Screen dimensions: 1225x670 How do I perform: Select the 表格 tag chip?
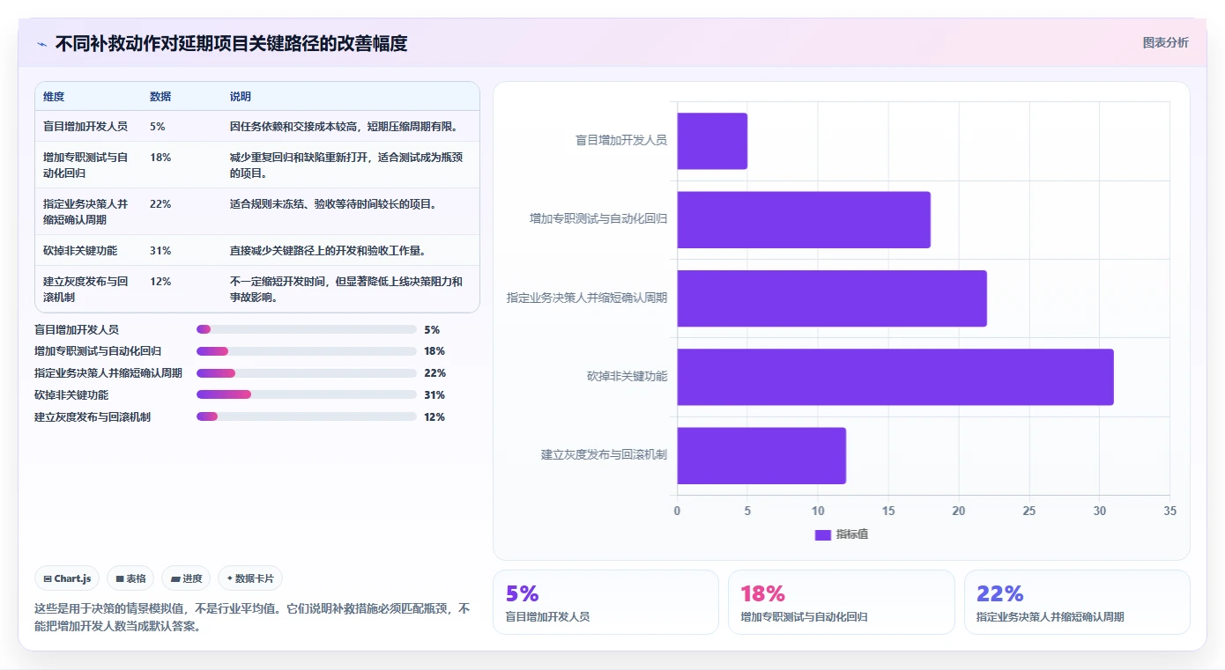(x=130, y=578)
